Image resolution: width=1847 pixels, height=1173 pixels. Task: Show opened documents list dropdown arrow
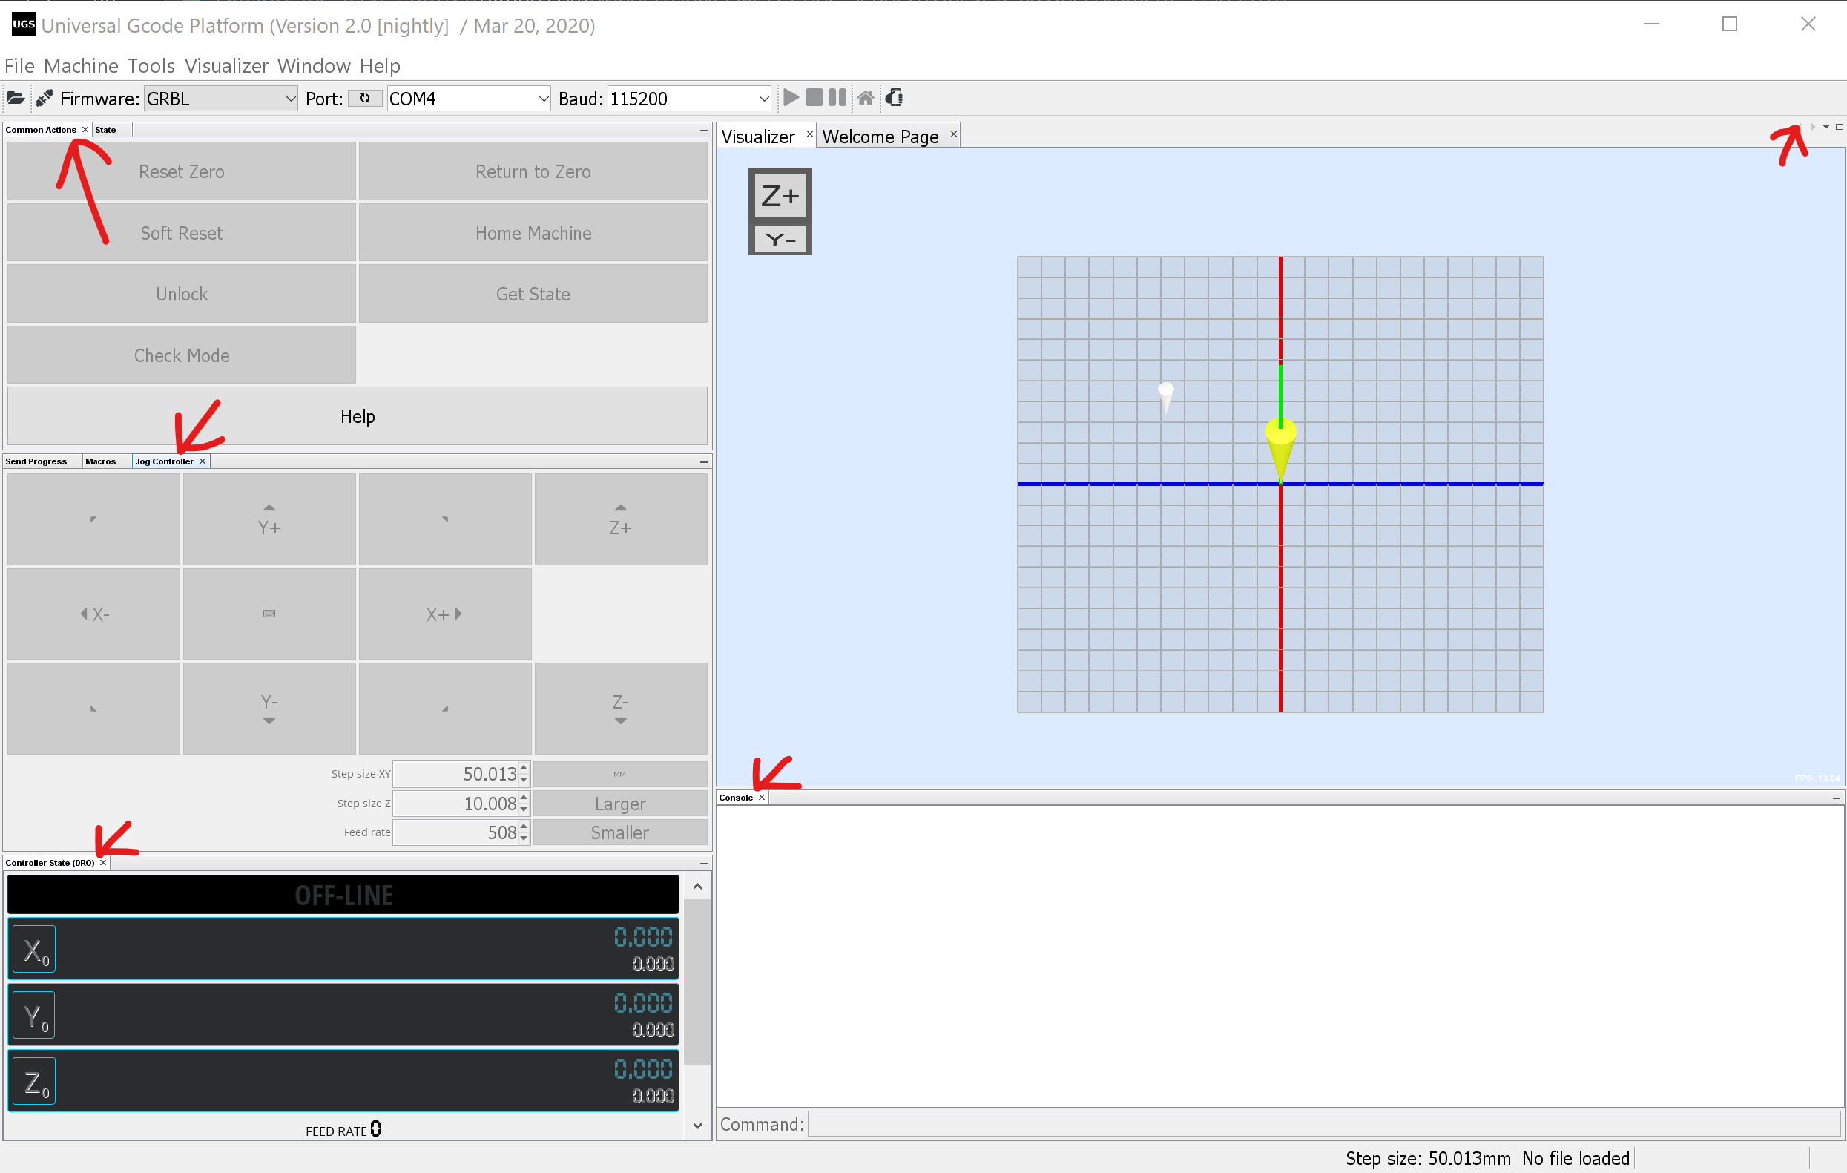point(1826,127)
